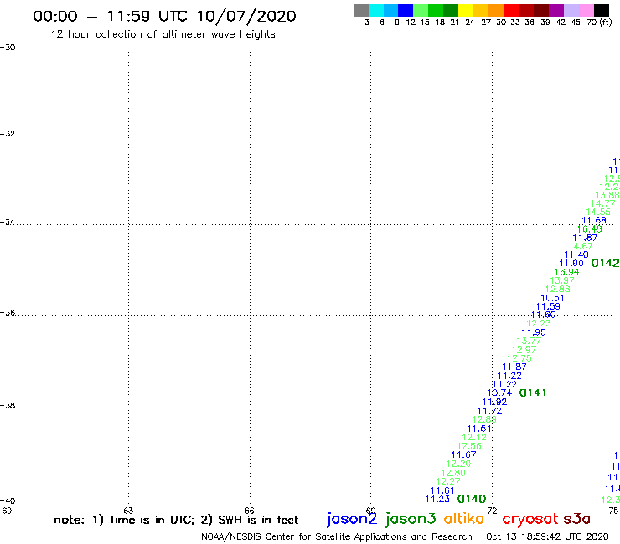Click the cyan 6 ft legend swatch
Viewport: 620px width, 544px height.
pyautogui.click(x=376, y=10)
